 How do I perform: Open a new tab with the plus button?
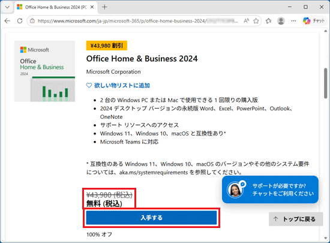[x=104, y=7]
